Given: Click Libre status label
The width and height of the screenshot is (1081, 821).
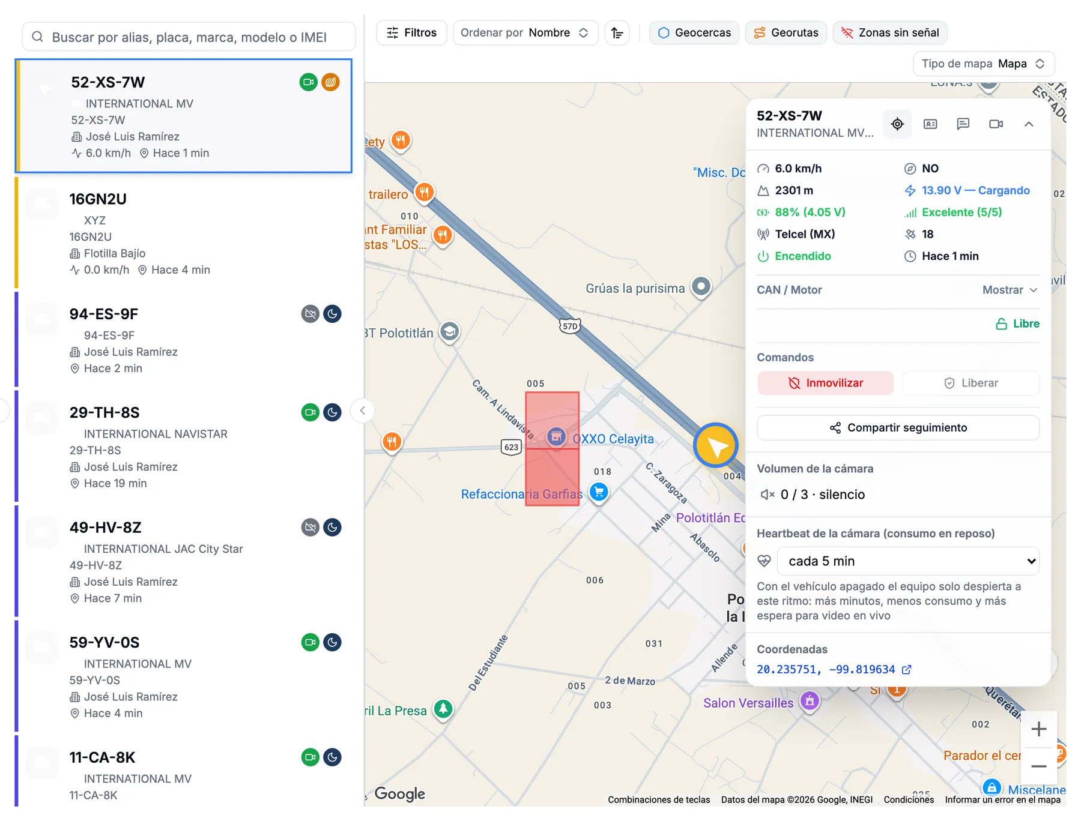Looking at the screenshot, I should [1018, 324].
